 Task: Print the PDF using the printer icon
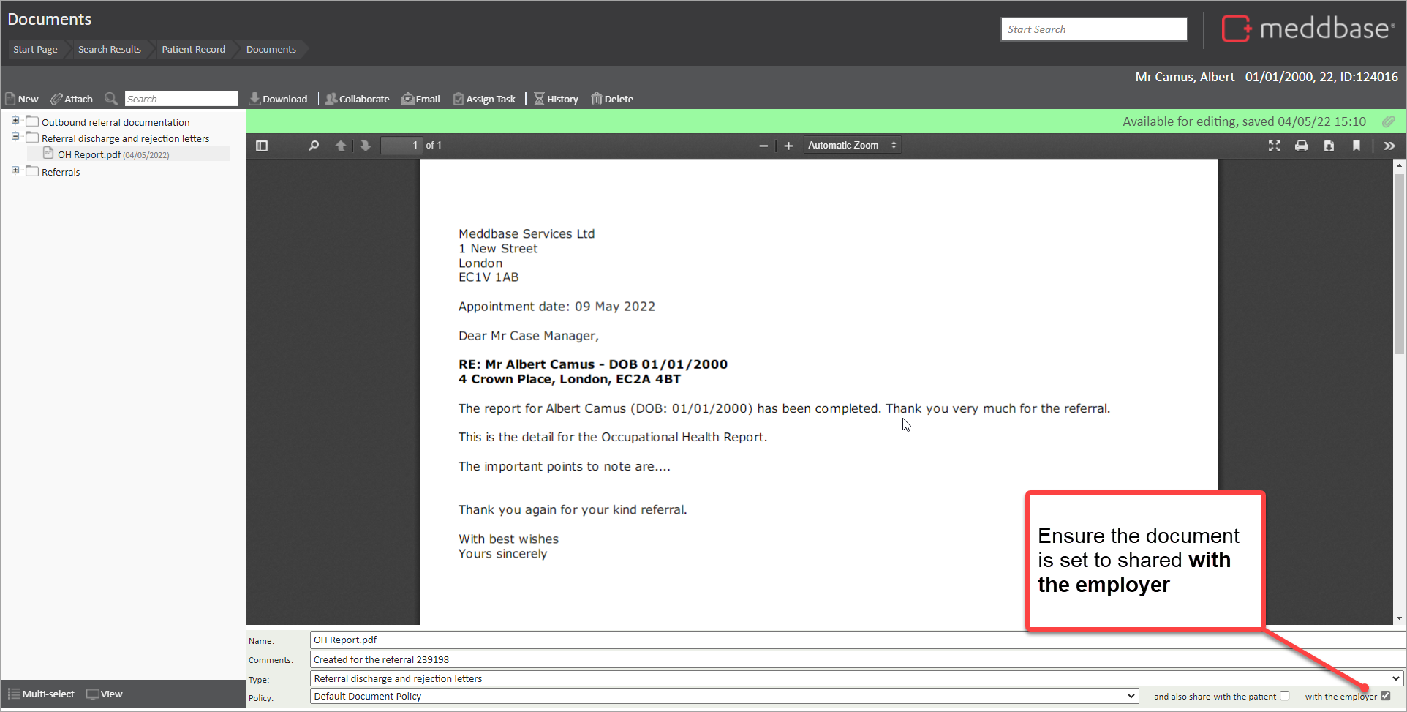pos(1301,146)
